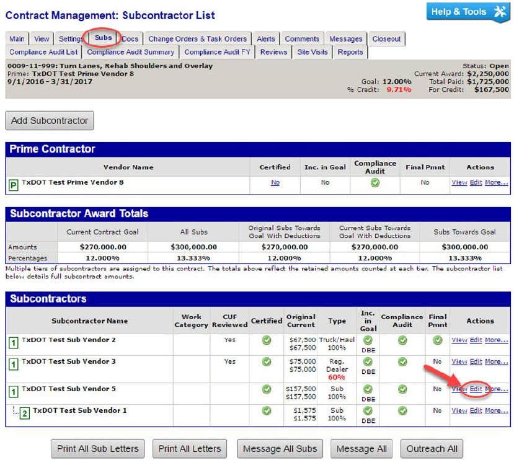Expand More... menu for Sub Vendor 2
This screenshot has width=514, height=460.
click(496, 340)
